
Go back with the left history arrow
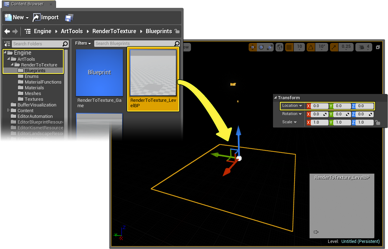[x=7, y=31]
